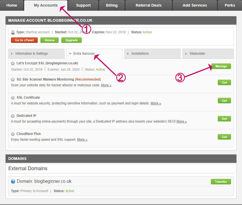Click the power icon beside SG Site Scanner

(x=13, y=79)
